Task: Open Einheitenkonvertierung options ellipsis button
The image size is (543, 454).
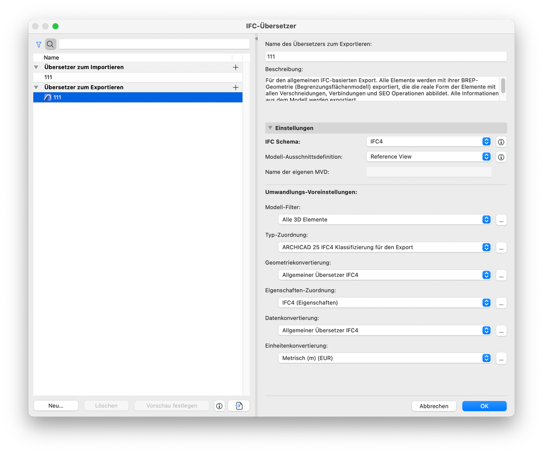Action: (x=501, y=358)
